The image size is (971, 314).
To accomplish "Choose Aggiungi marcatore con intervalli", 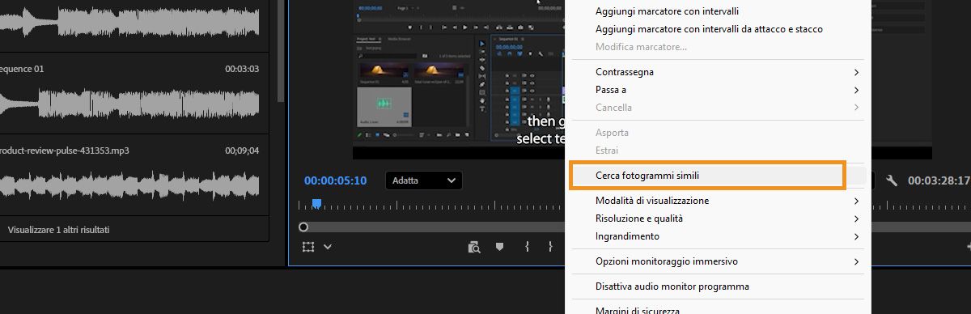I will [x=719, y=11].
